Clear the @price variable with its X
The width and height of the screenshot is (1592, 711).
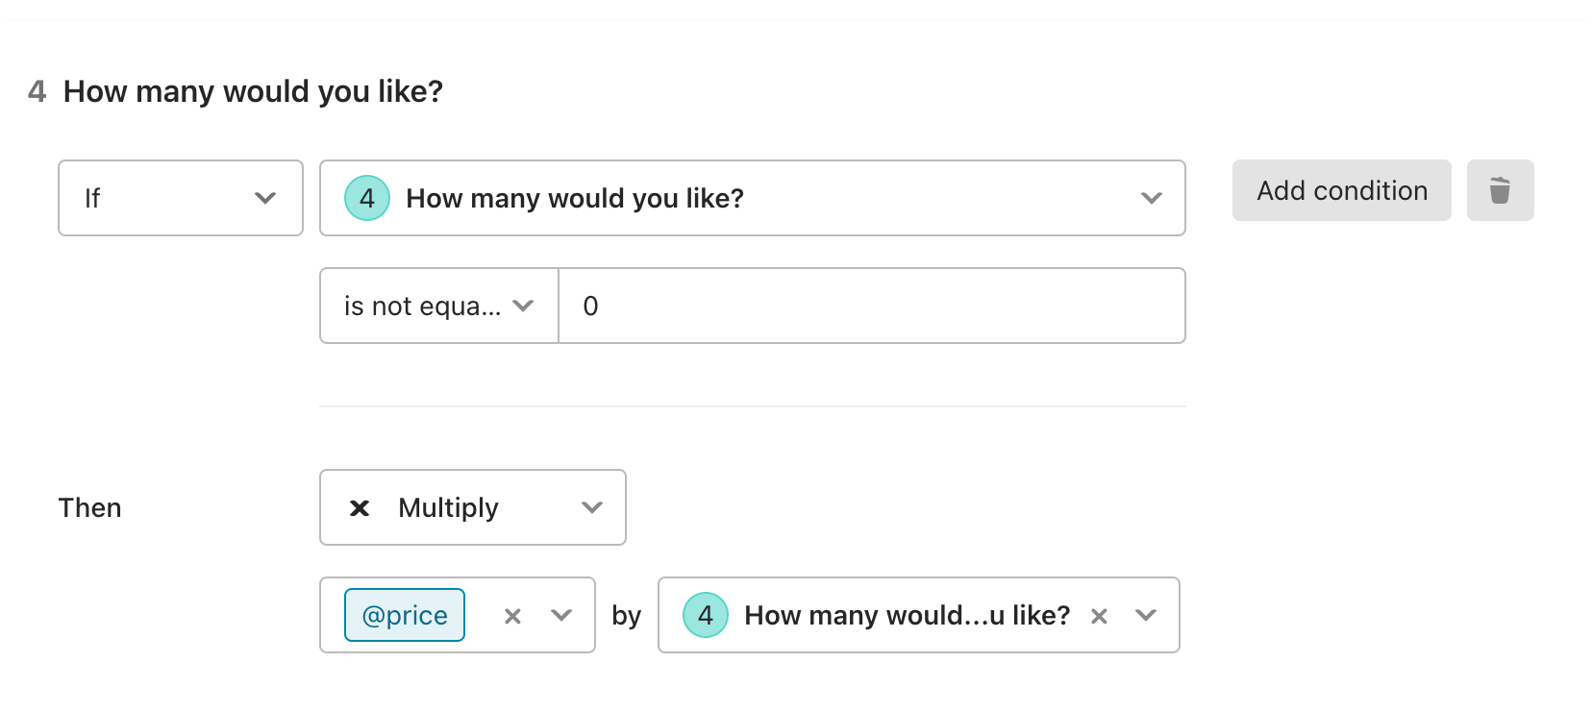click(512, 616)
